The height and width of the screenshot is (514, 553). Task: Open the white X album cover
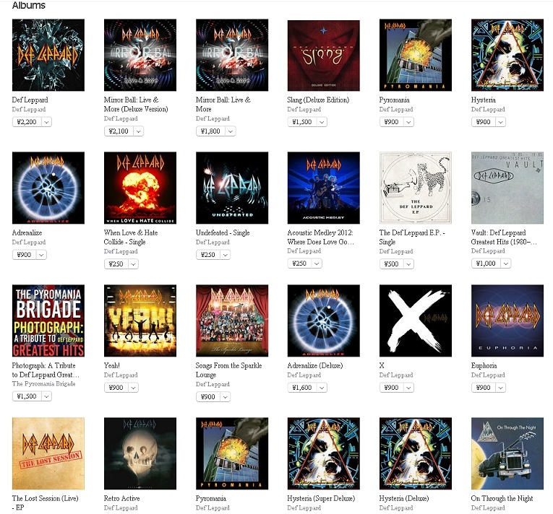415,321
